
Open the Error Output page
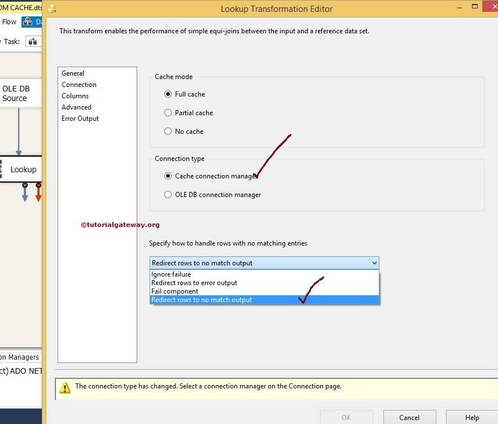pos(78,118)
